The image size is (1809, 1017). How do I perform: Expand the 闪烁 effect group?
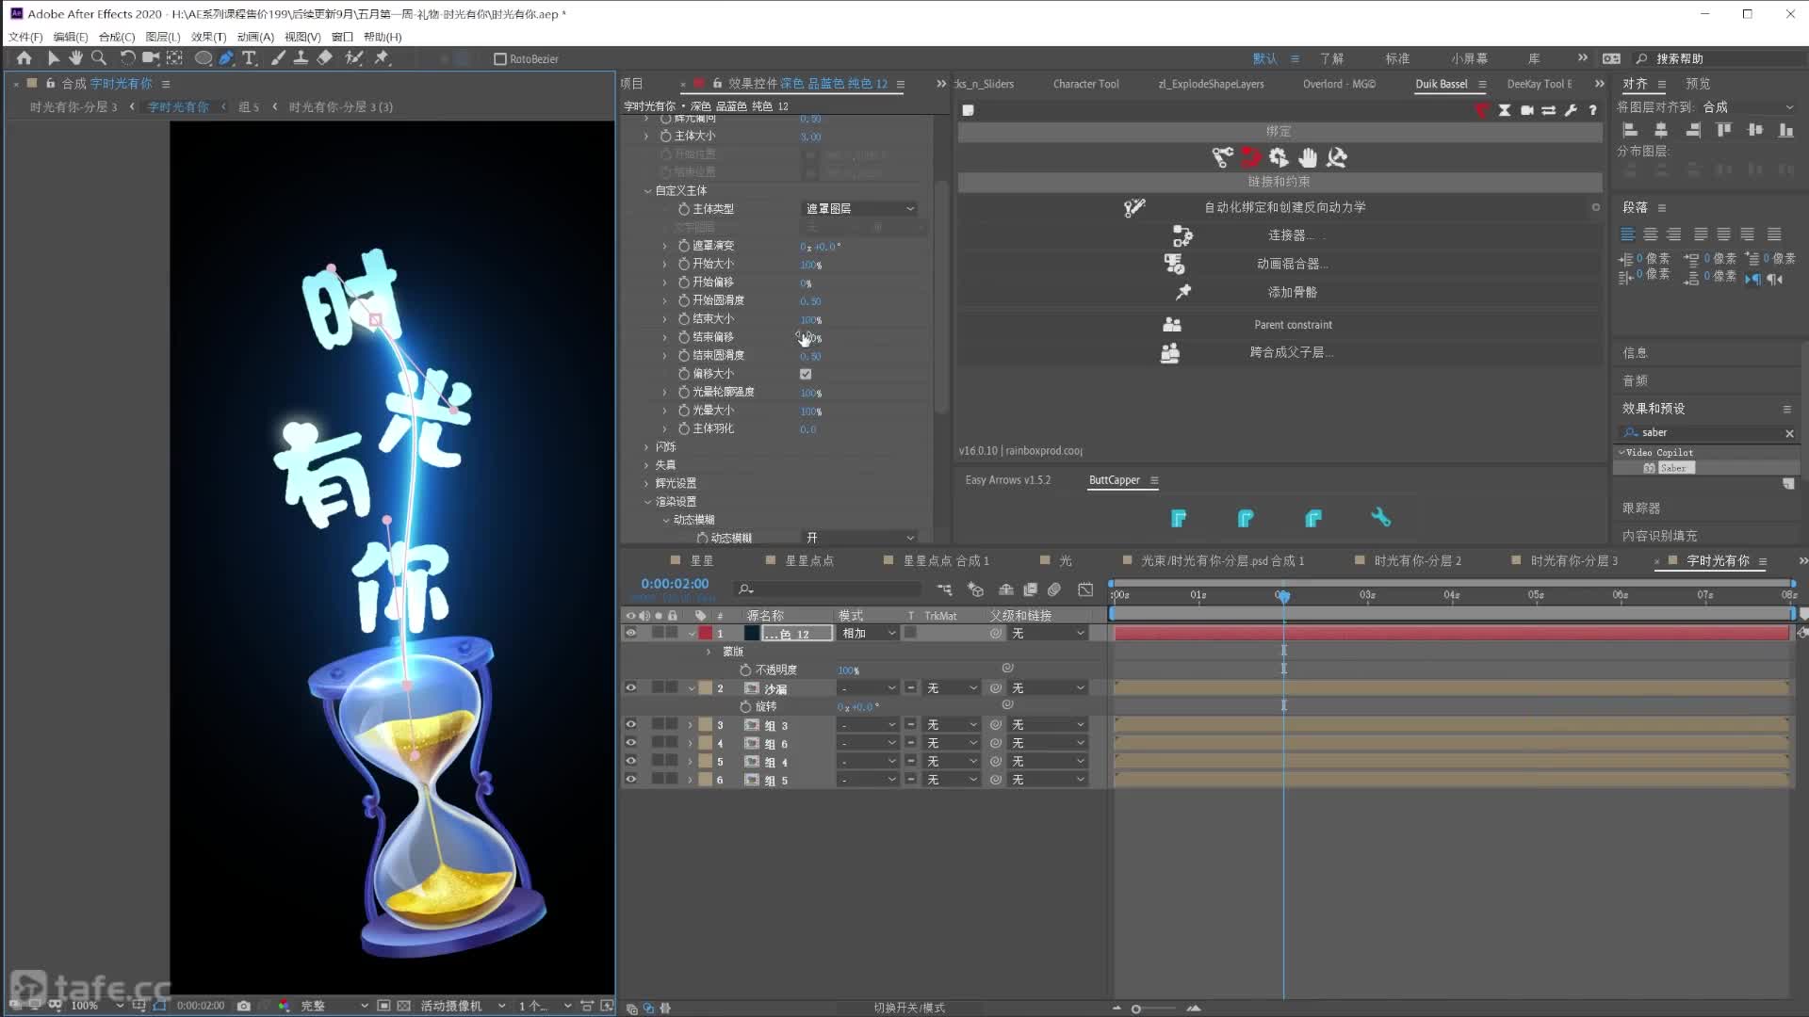click(646, 447)
